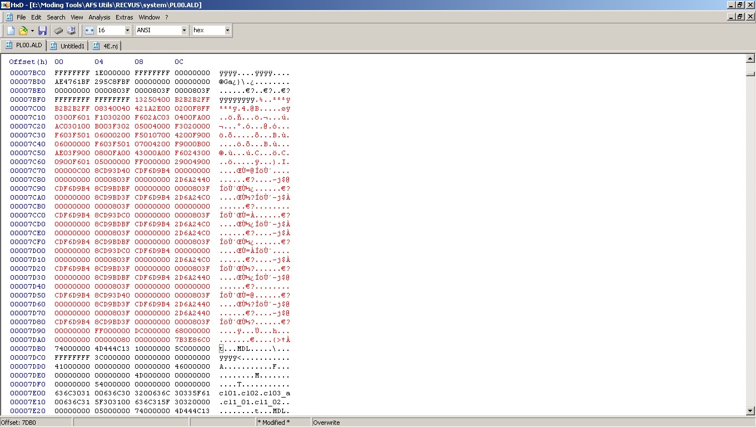This screenshot has width=756, height=427.
Task: Click hex bytes 7B3E86C0 in row 00007DA0
Action: click(x=192, y=340)
